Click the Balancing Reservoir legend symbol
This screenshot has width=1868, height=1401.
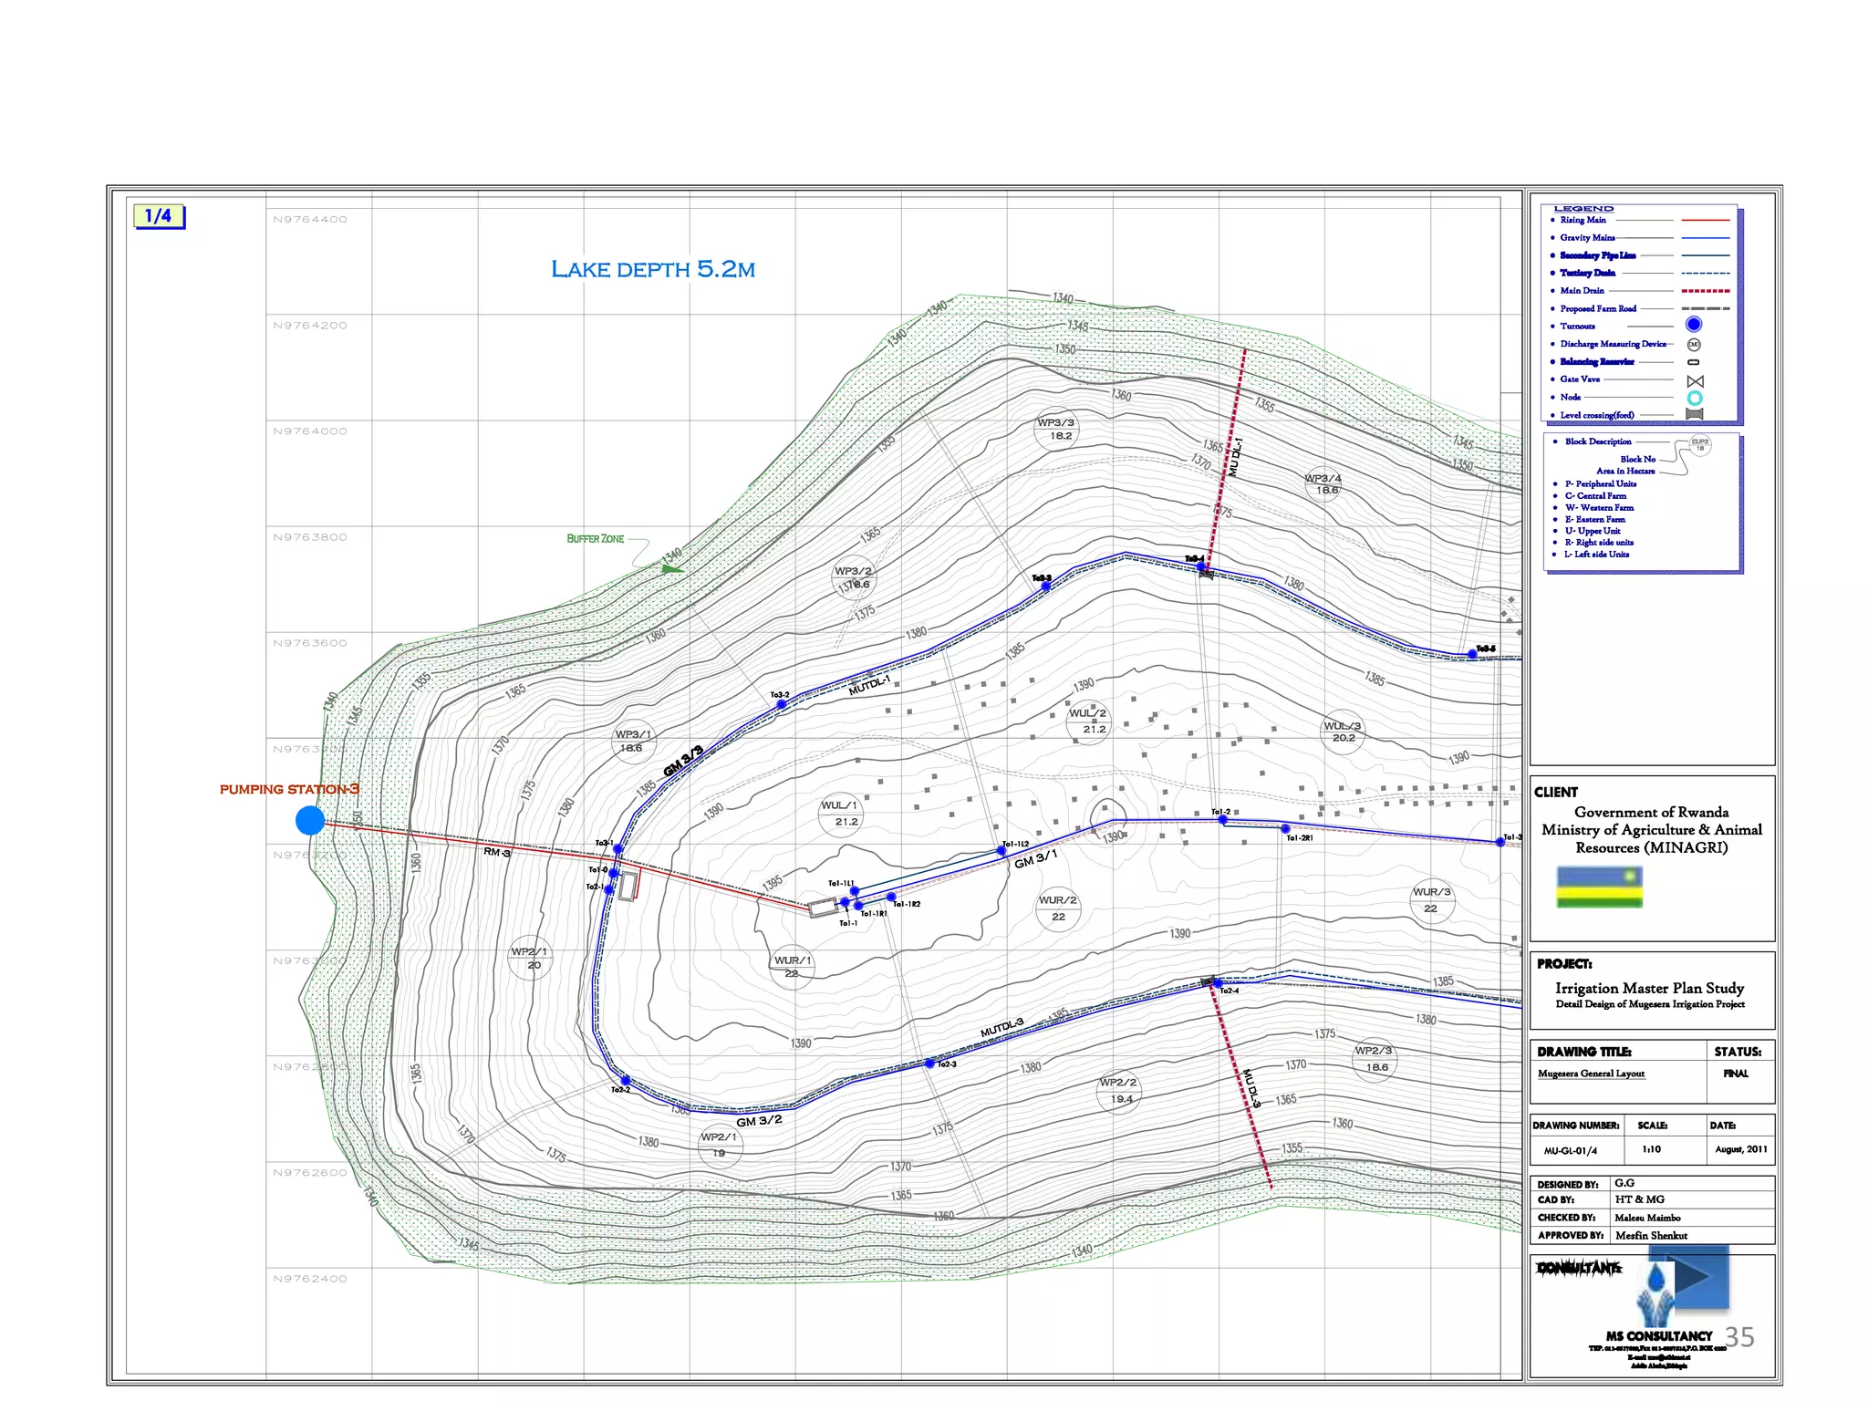click(x=1694, y=362)
